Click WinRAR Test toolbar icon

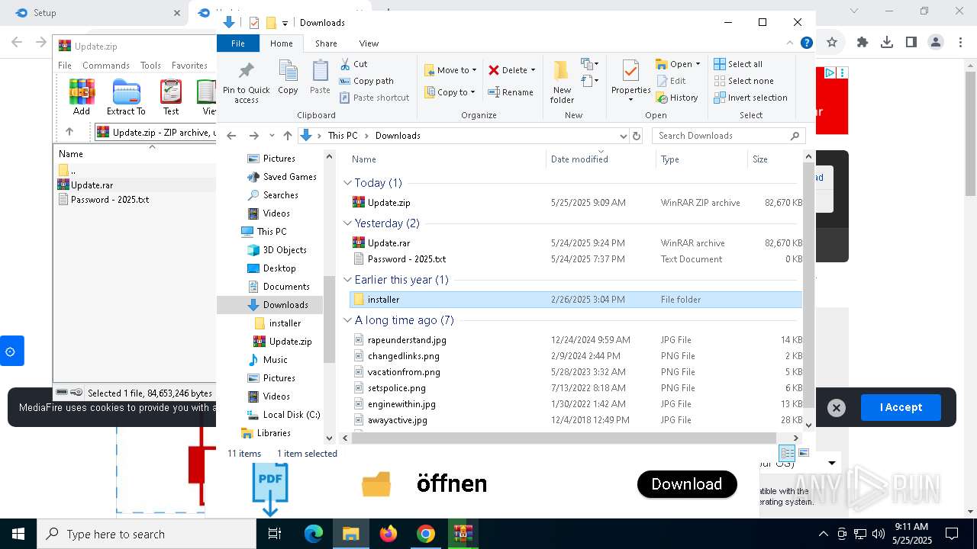coord(171,97)
